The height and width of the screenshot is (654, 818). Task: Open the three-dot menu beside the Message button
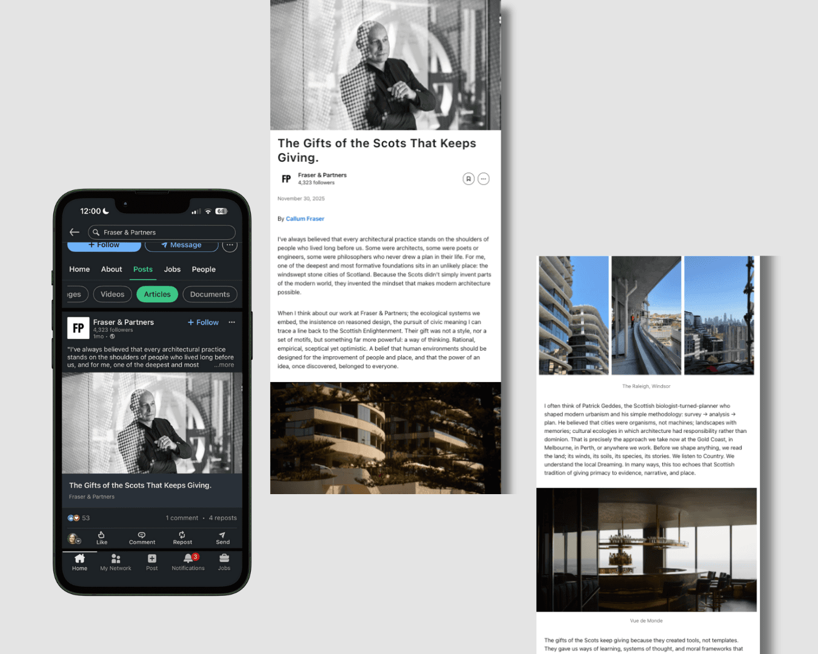tap(229, 245)
